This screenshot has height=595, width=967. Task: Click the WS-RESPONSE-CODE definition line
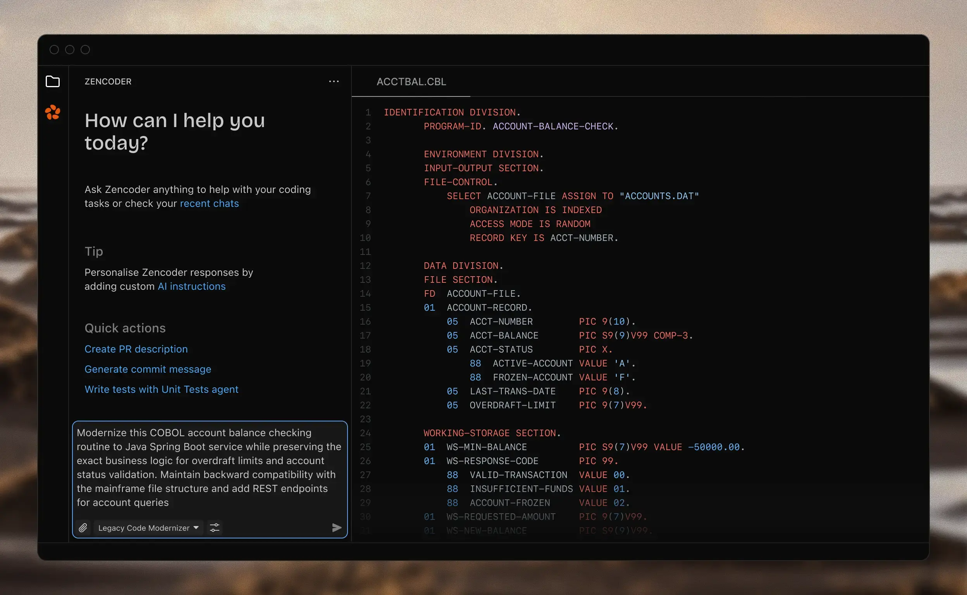(x=521, y=461)
